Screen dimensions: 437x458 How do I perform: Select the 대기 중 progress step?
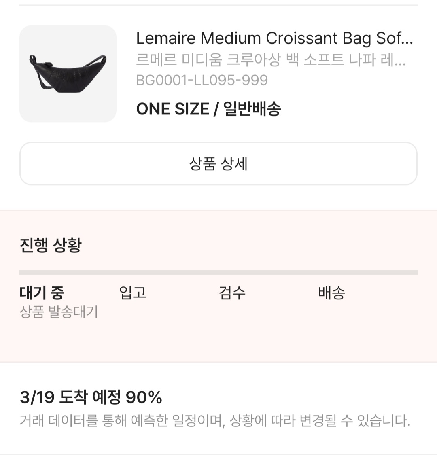pyautogui.click(x=42, y=293)
